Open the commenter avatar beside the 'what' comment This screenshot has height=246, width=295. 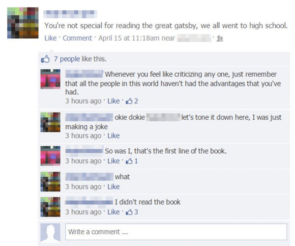pyautogui.click(x=51, y=182)
